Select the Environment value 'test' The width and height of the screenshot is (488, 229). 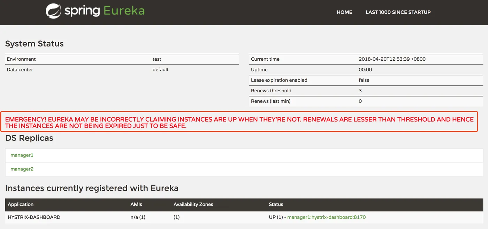coord(157,59)
